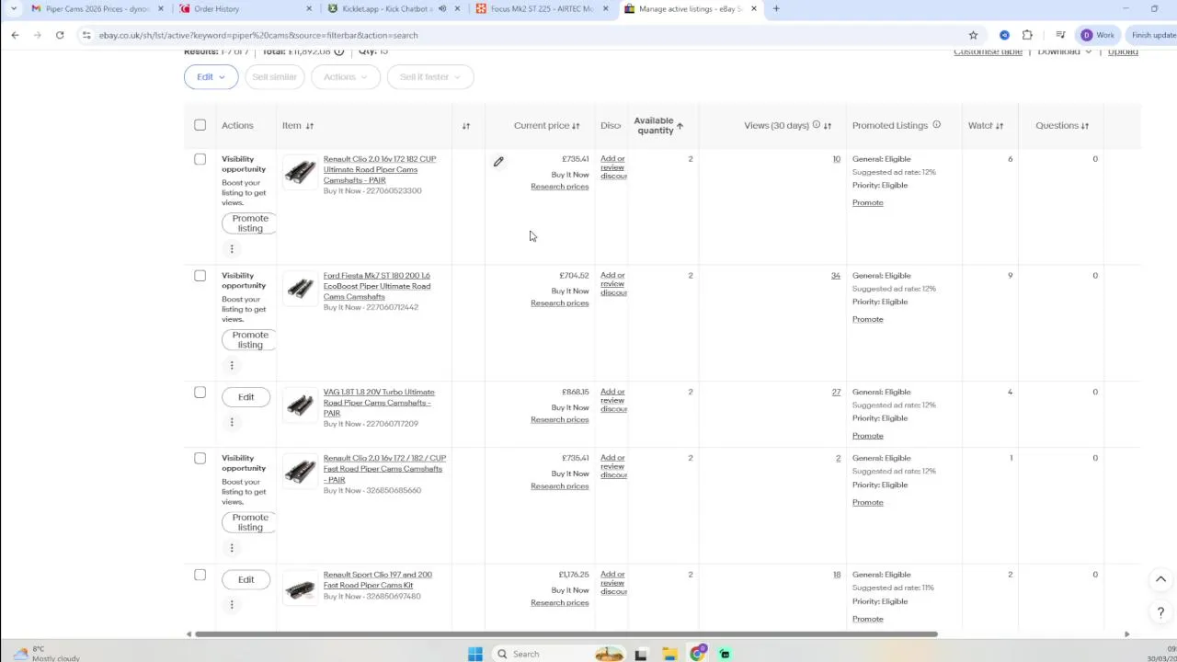Select Renault Clio CUP Fast Road listing checkbox
Screen dimensions: 1177x662
[x=200, y=458]
